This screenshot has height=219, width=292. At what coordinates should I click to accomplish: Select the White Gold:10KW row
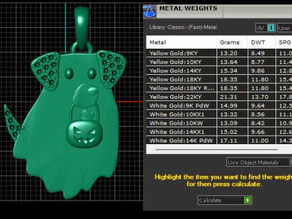[219, 123]
